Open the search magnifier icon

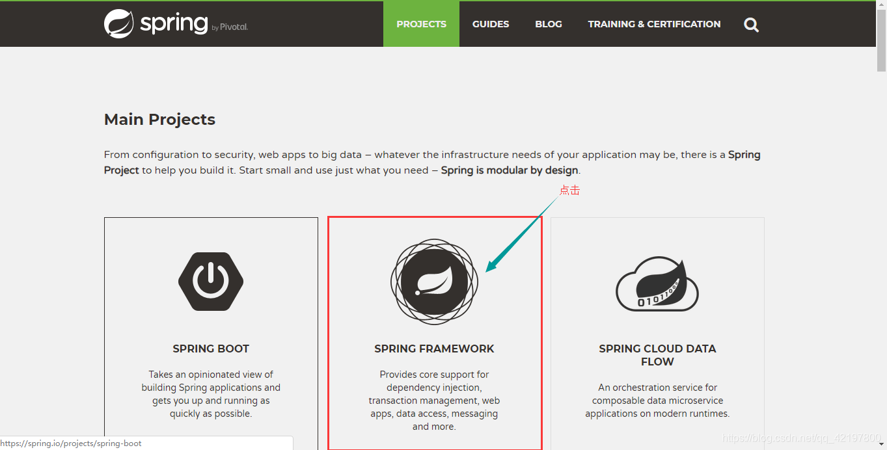751,25
